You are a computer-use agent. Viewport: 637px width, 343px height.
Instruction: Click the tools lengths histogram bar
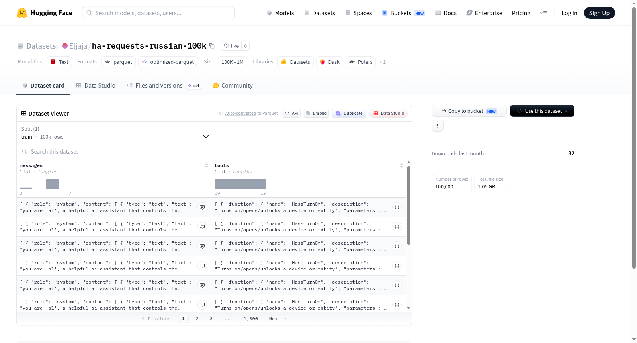[x=240, y=184]
